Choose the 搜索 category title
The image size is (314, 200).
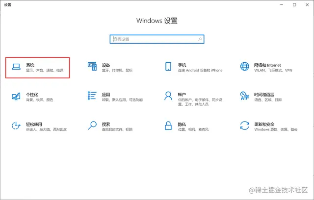click(106, 124)
